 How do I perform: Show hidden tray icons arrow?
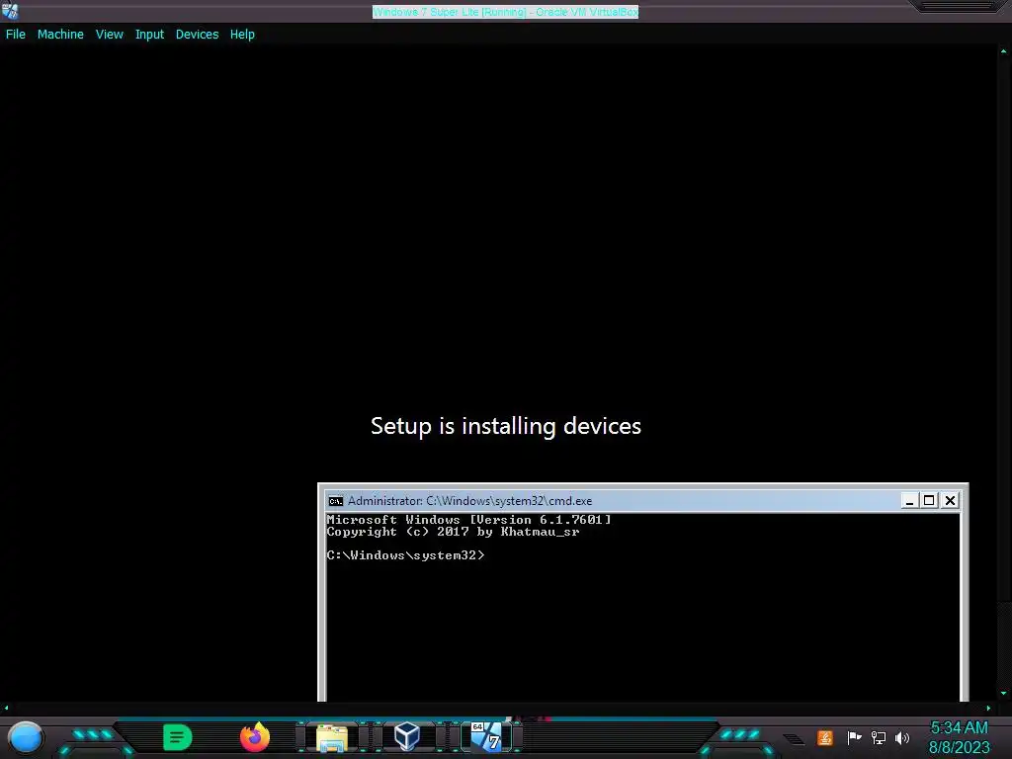(x=794, y=739)
